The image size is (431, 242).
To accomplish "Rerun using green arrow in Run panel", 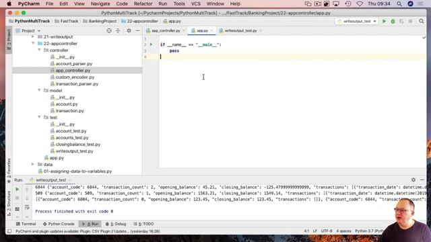I will point(17,190).
